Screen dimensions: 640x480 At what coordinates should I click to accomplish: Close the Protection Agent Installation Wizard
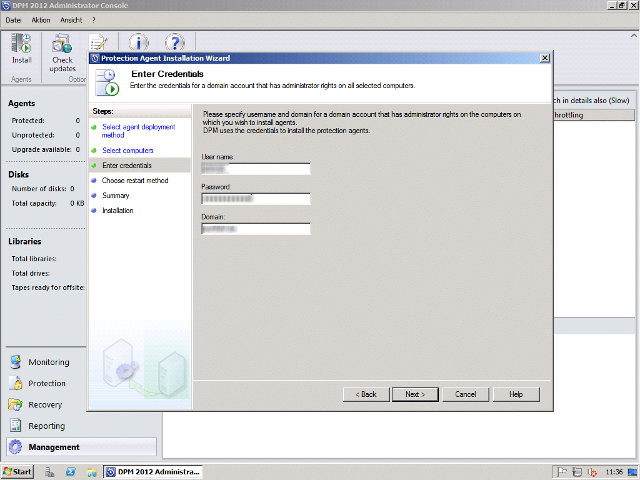(544, 58)
